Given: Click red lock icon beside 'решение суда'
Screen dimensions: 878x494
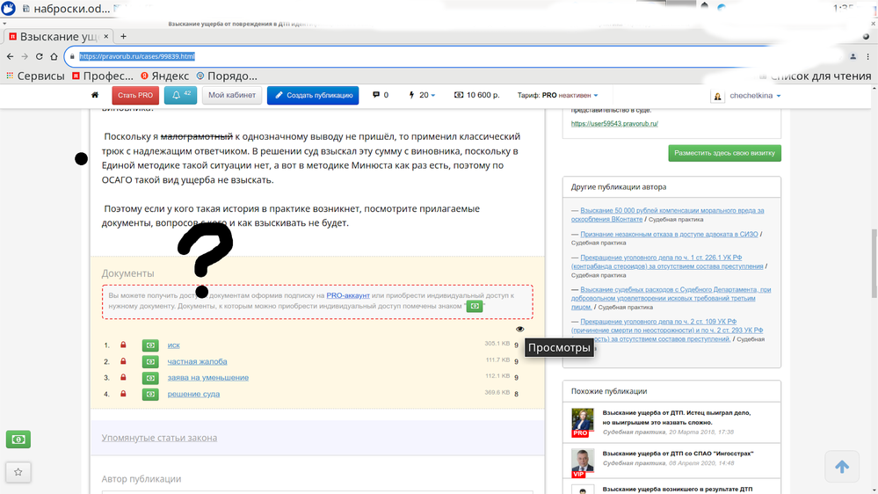Looking at the screenshot, I should click(123, 394).
